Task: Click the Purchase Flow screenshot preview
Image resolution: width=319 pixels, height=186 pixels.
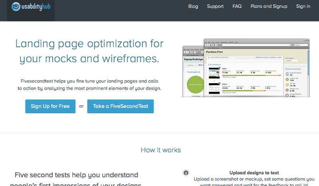Action: 256,68
